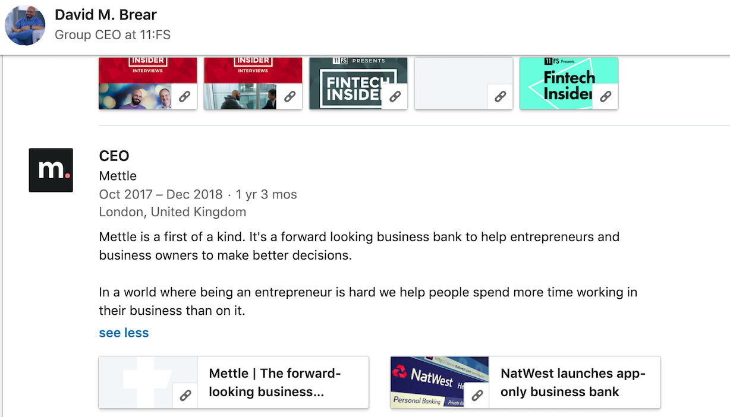730x417 pixels.
Task: Click David M. Brear's name in header
Action: [x=106, y=15]
